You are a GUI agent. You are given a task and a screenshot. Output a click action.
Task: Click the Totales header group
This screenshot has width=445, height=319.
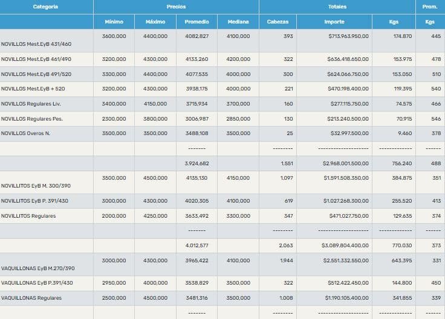(x=337, y=7)
